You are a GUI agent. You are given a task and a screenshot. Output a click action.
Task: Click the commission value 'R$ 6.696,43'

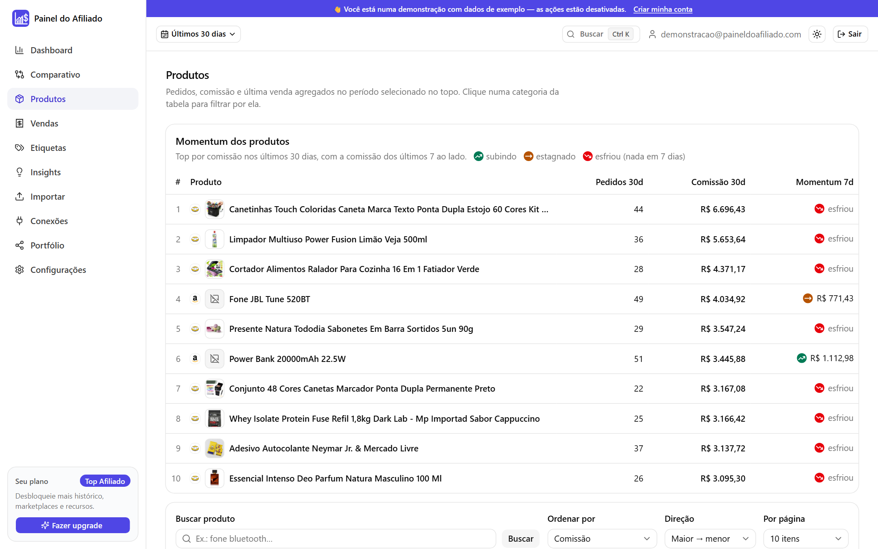click(x=723, y=209)
